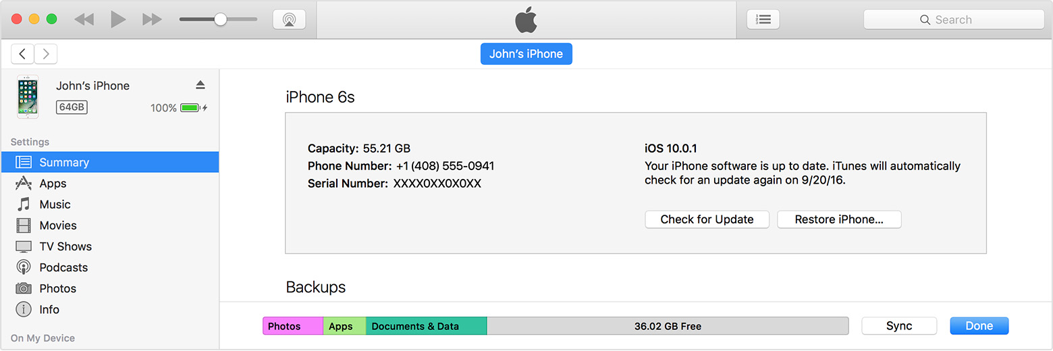Click the Check for Update button
The image size is (1053, 351).
(x=707, y=219)
